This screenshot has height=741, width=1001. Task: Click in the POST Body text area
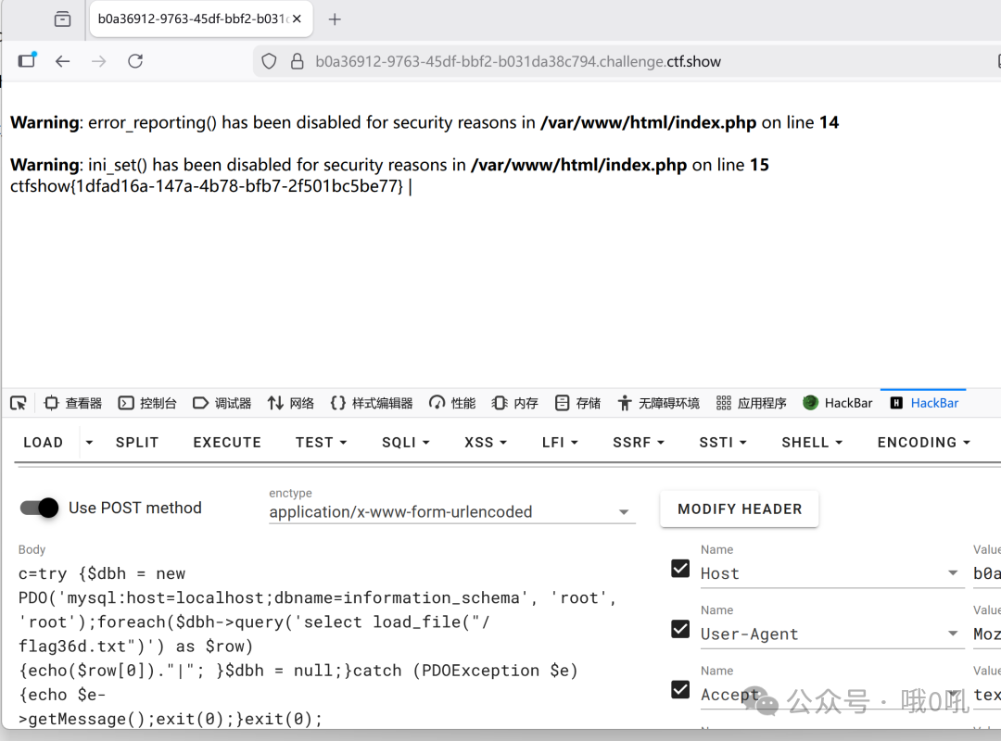point(319,646)
